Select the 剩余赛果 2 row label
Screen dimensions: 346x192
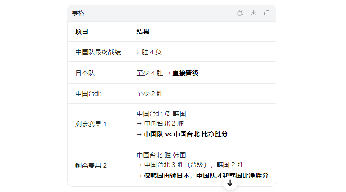point(91,166)
